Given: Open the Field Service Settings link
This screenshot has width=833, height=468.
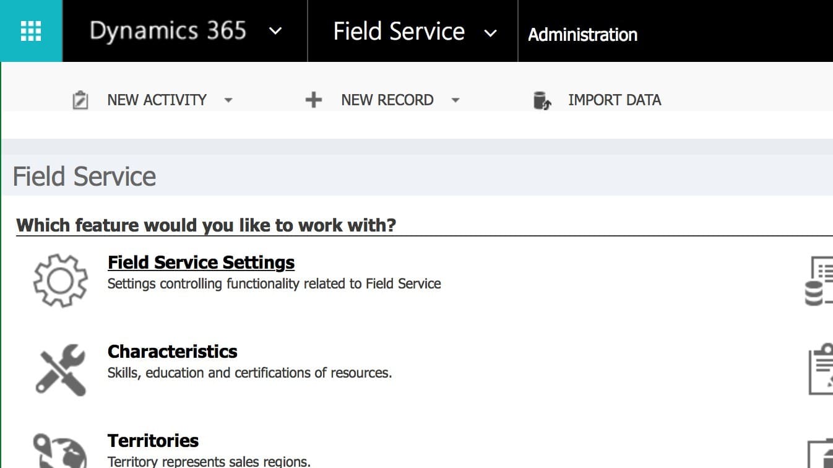Looking at the screenshot, I should point(201,262).
